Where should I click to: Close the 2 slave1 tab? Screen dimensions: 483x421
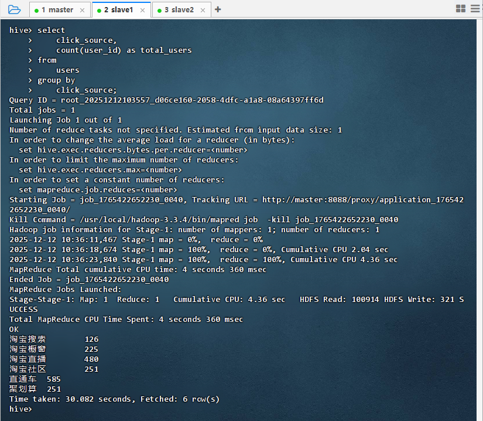tap(142, 10)
